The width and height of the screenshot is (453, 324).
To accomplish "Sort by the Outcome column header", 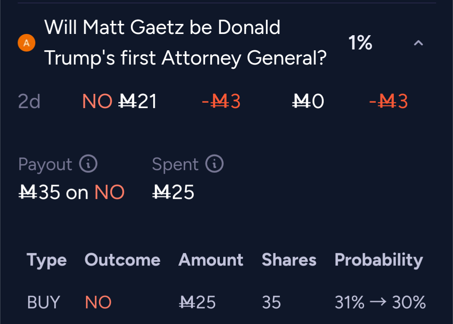I will coord(122,259).
